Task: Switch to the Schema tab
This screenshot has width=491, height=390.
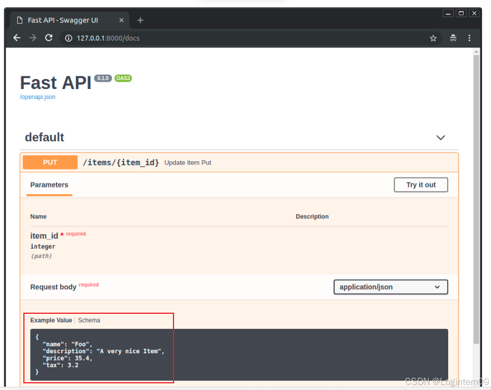Action: click(x=89, y=320)
